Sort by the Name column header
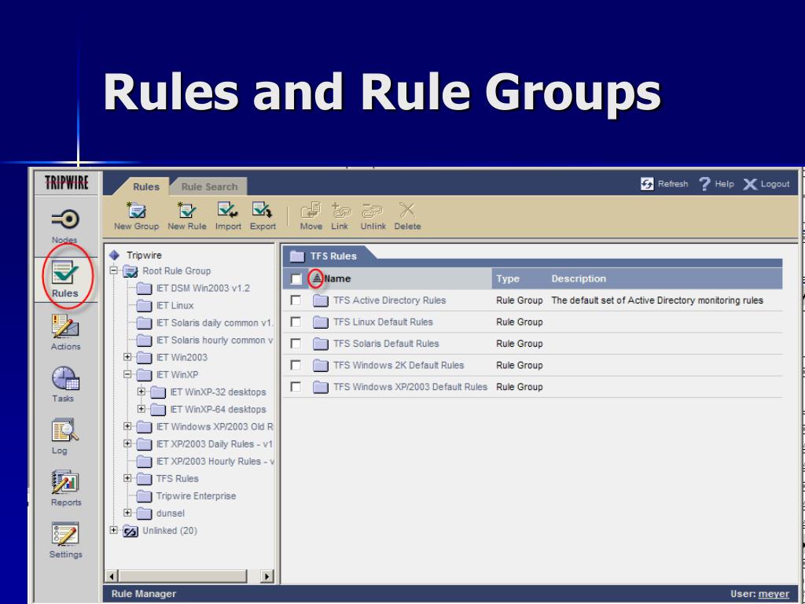This screenshot has height=604, width=805. point(337,278)
